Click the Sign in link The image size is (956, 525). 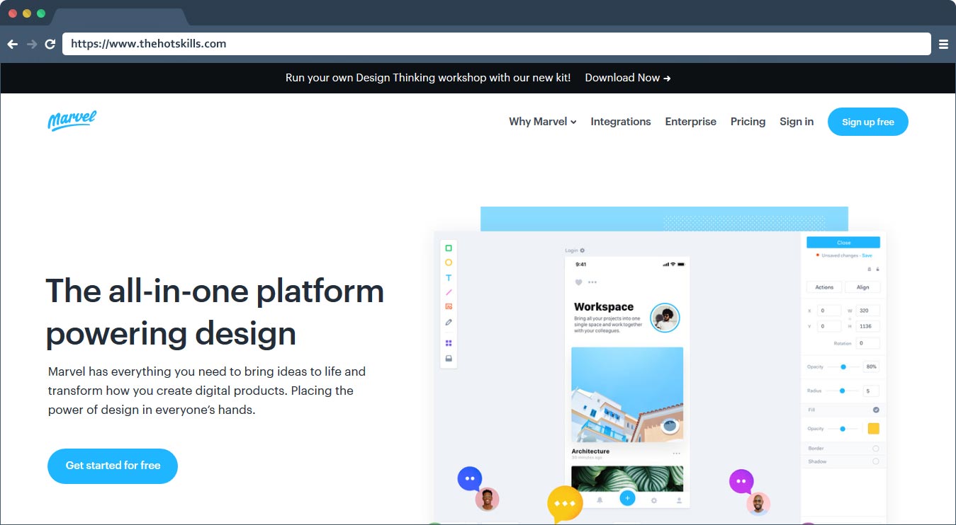(797, 122)
